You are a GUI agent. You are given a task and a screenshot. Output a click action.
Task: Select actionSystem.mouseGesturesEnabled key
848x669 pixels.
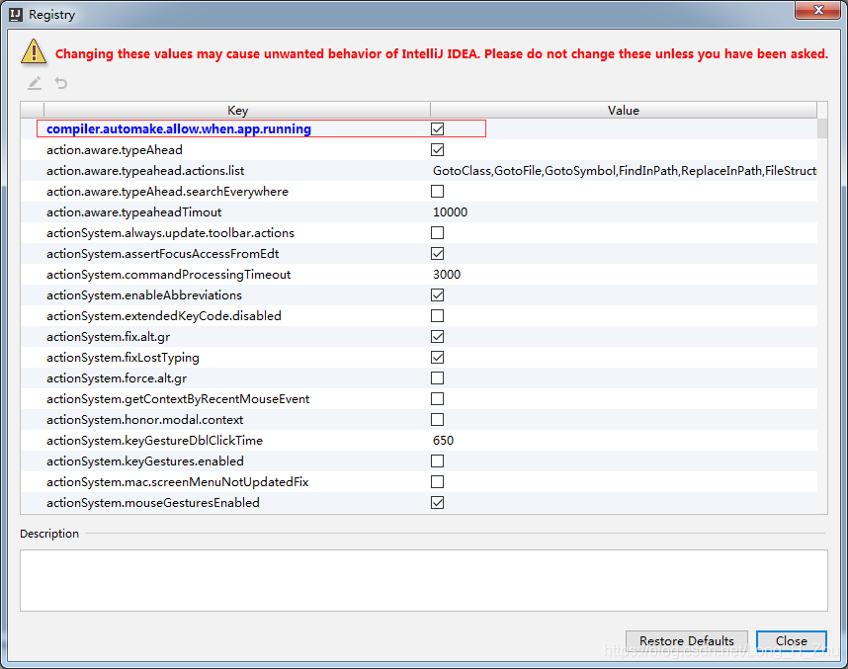pyautogui.click(x=153, y=502)
